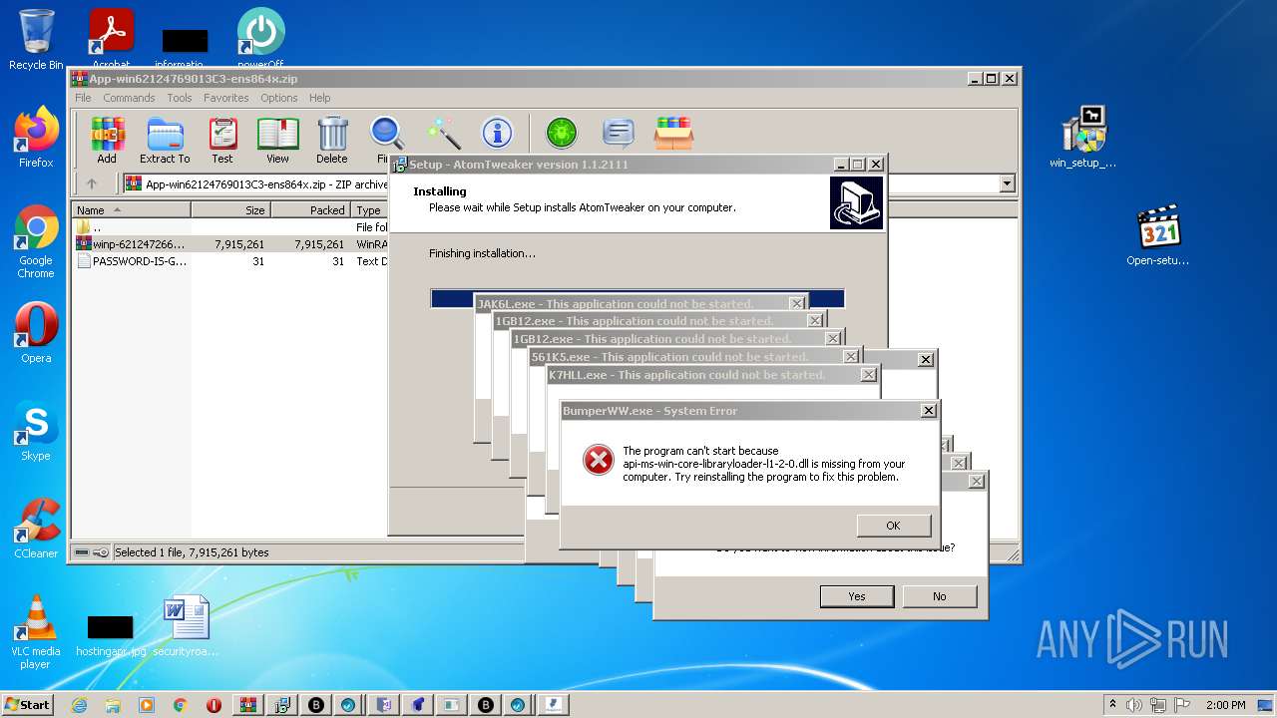The width and height of the screenshot is (1277, 718).
Task: Open the Commands menu in WinRAR
Action: [x=129, y=98]
